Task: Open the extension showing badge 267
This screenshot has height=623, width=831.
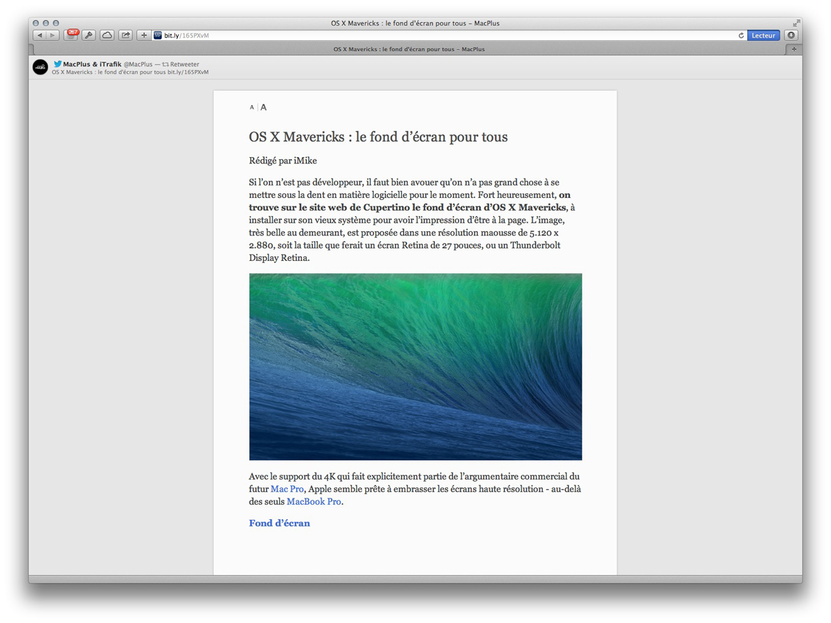Action: coord(71,35)
